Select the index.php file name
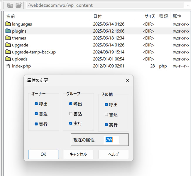 pos(21,66)
